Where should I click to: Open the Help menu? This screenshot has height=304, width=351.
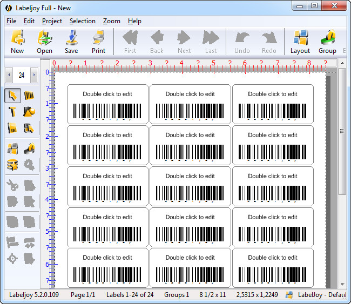[x=134, y=21]
